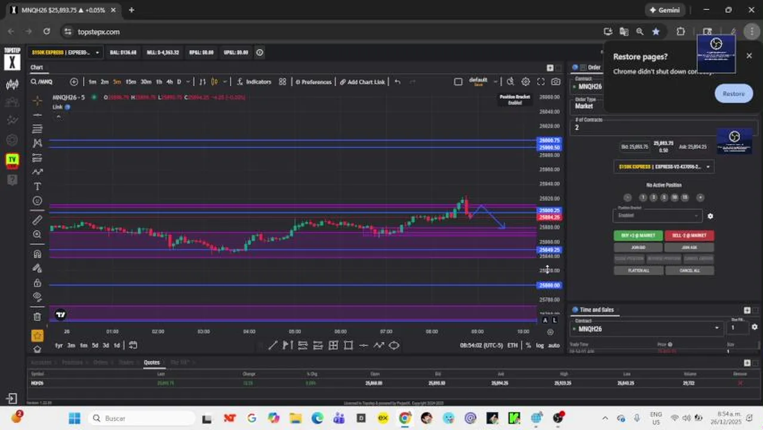763x430 pixels.
Task: Open the emoji icons drawing tool
Action: pyautogui.click(x=37, y=201)
